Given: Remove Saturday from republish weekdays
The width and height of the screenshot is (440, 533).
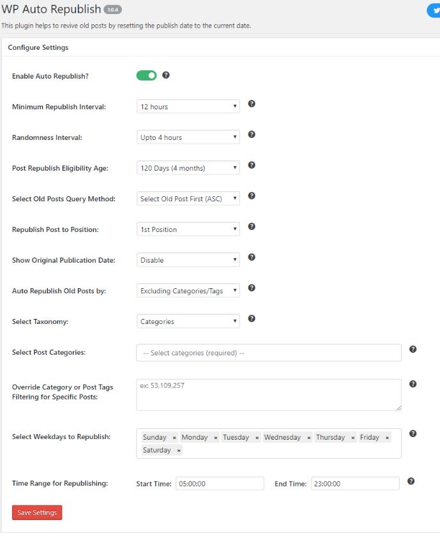Looking at the screenshot, I should (x=179, y=451).
